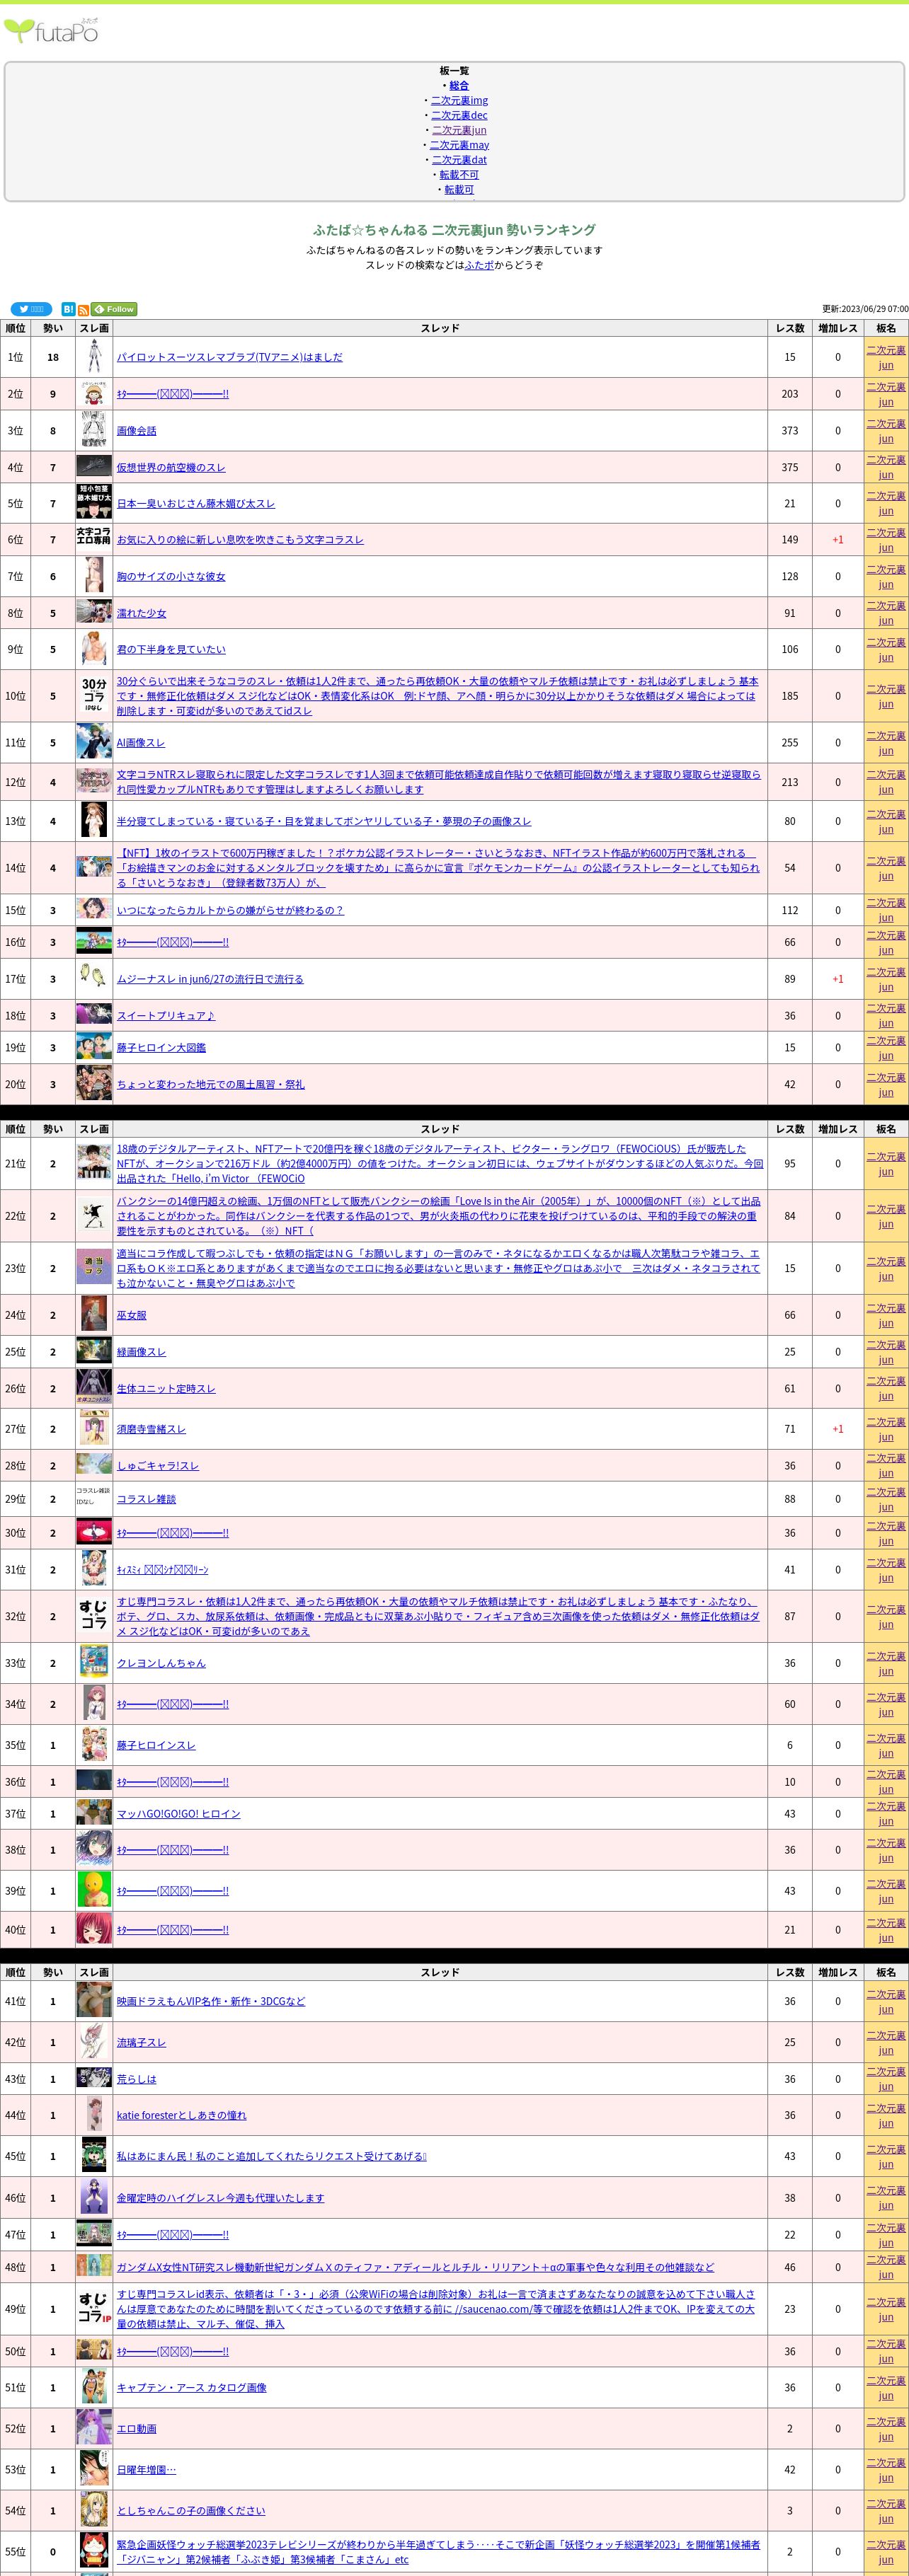Open 転載不可 link in board list
Screen dimensions: 909x2576
click(x=459, y=175)
